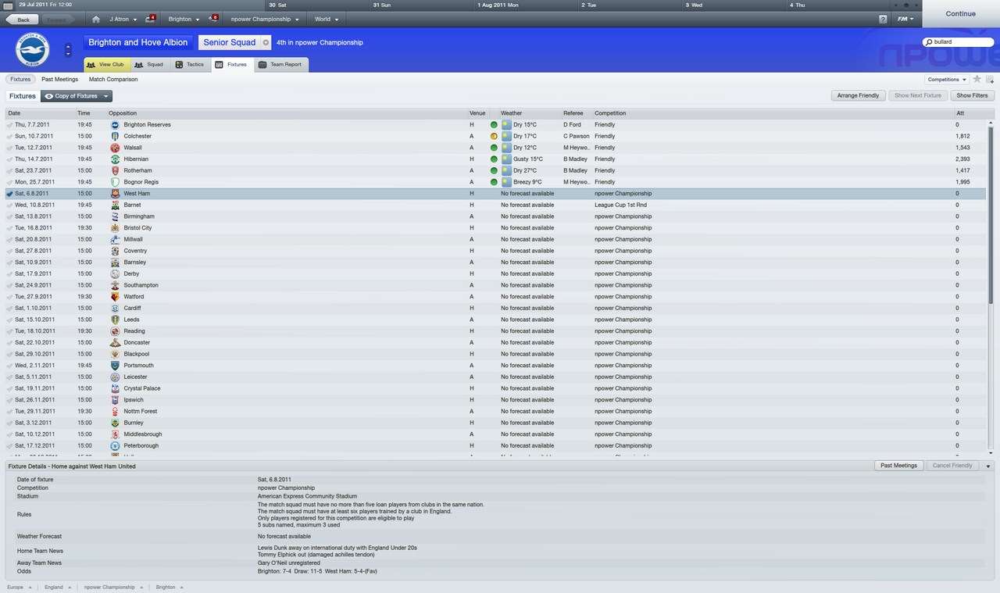Viewport: 1000px width, 593px height.
Task: Click the weather icon for Hibernian match
Action: (506, 159)
